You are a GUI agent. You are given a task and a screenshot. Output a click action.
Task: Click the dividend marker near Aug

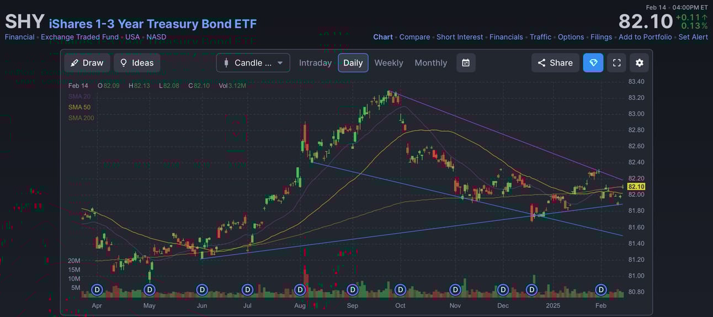[300, 289]
